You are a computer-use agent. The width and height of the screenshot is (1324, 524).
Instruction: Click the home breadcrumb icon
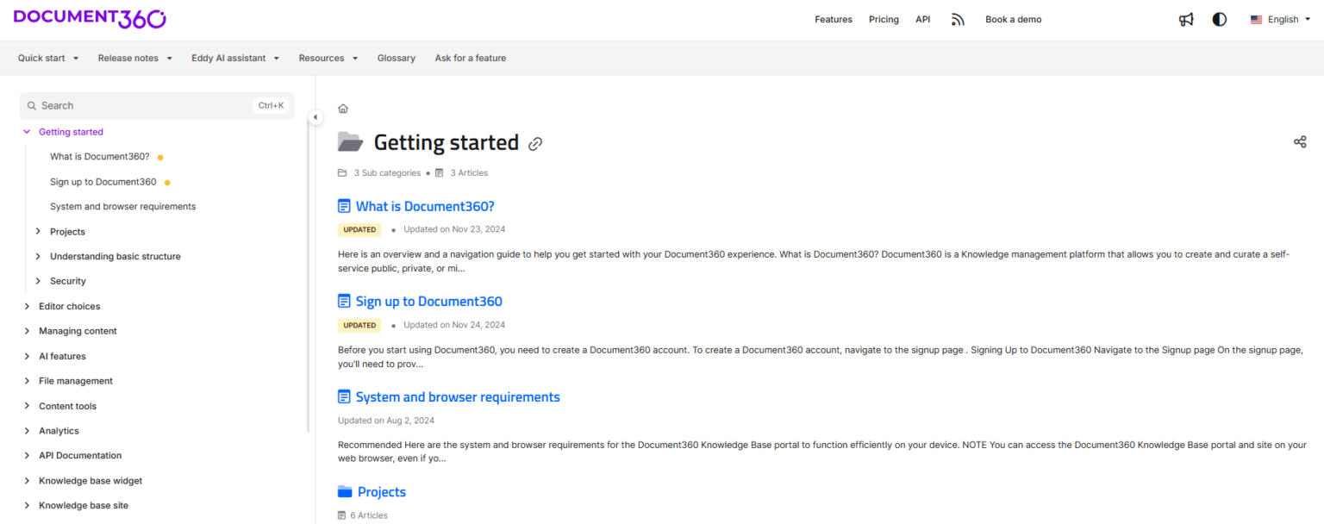(342, 108)
